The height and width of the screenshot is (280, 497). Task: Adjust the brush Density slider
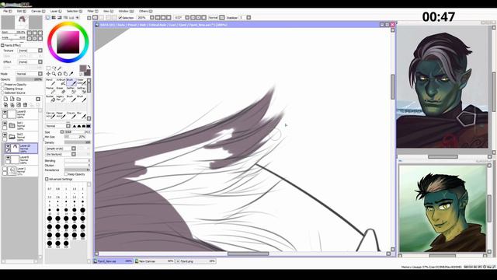coord(78,142)
